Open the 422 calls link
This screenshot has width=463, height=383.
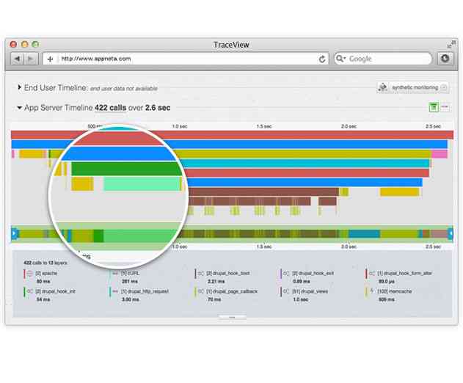click(111, 108)
